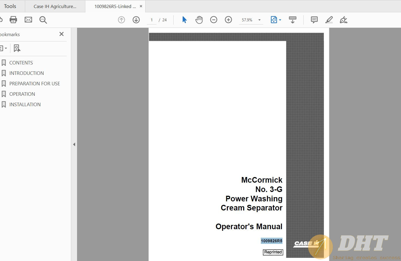Click the fit page tool icon

(274, 20)
